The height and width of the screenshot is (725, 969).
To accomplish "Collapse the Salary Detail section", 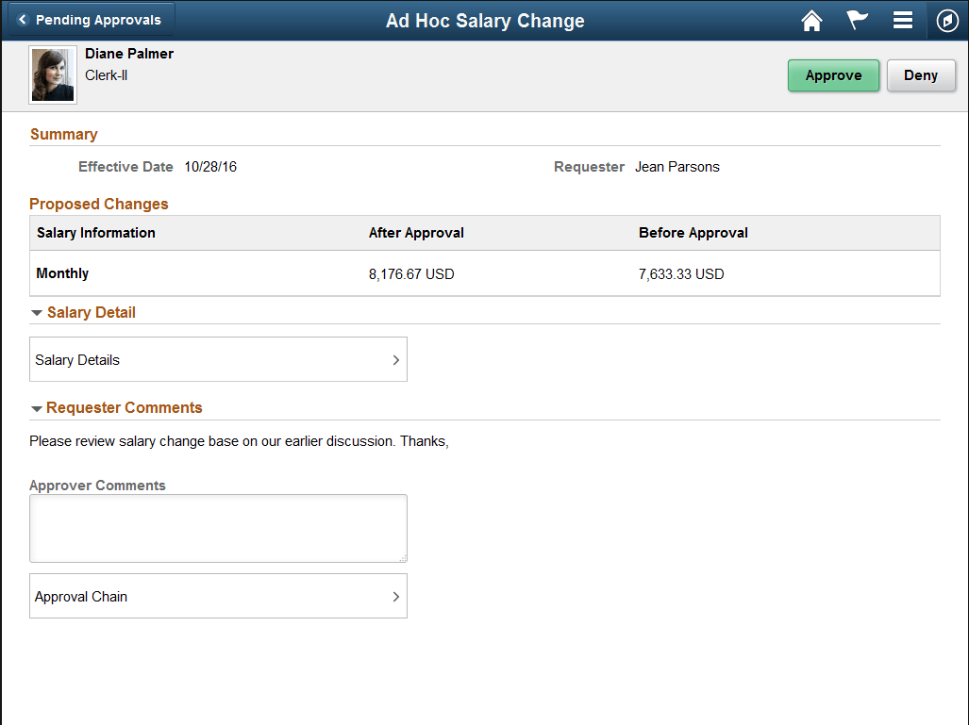I will [36, 312].
